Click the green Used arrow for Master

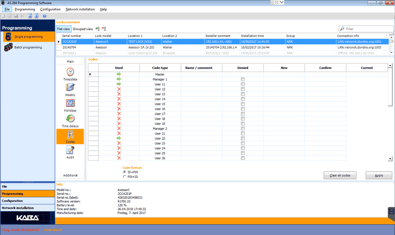tap(119, 74)
